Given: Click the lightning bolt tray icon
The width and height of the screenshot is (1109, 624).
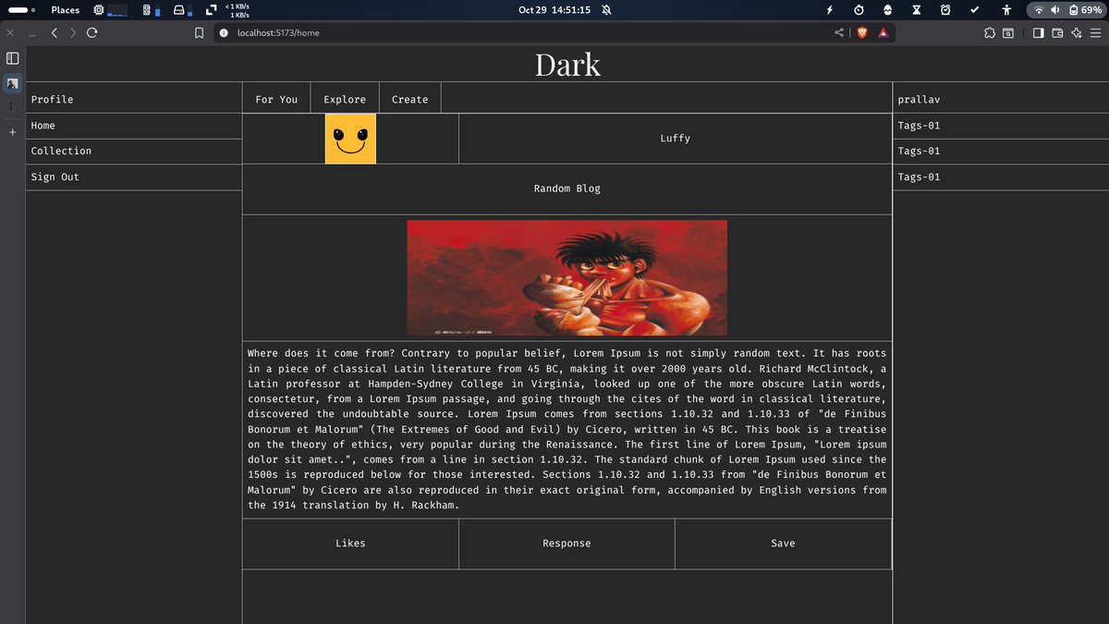Looking at the screenshot, I should [830, 10].
